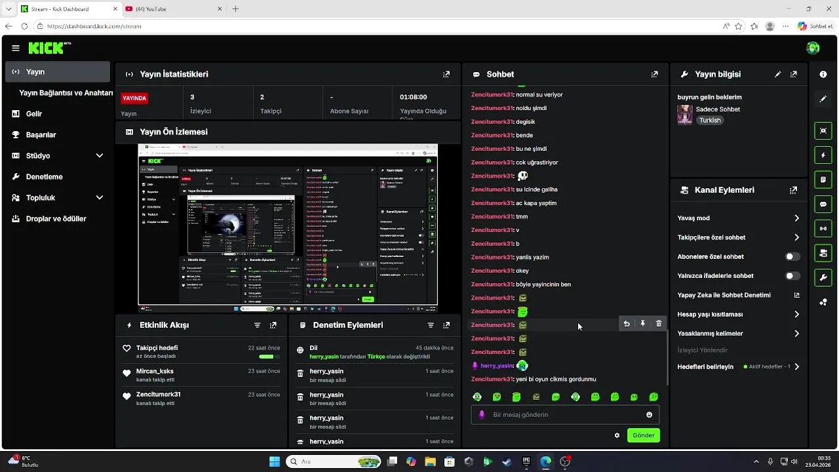Toggle chat panel bubble icon in sidebar

pos(823,204)
